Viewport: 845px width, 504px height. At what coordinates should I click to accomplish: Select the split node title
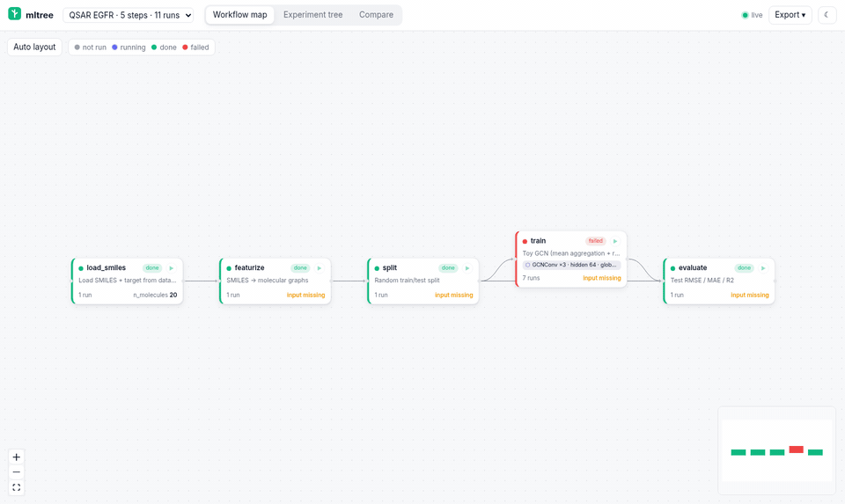pos(390,267)
